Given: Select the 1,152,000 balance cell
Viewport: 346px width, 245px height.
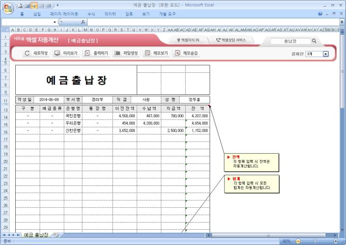Looking at the screenshot, I should [x=197, y=130].
